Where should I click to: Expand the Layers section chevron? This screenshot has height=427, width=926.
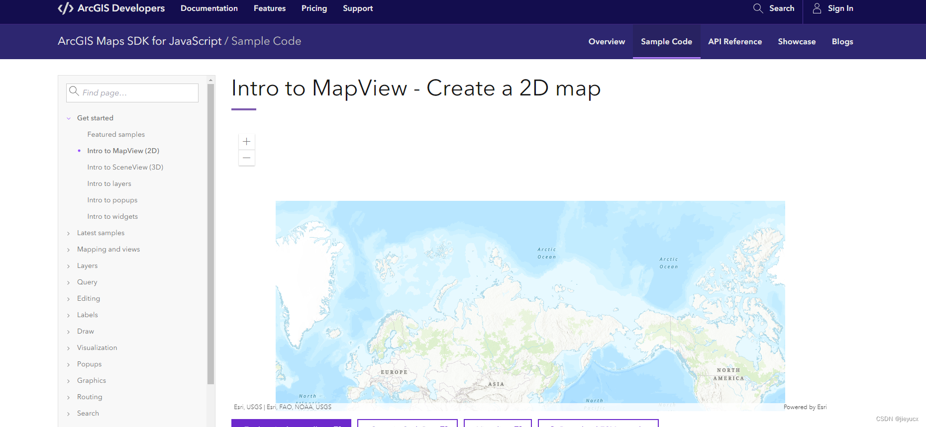click(69, 266)
